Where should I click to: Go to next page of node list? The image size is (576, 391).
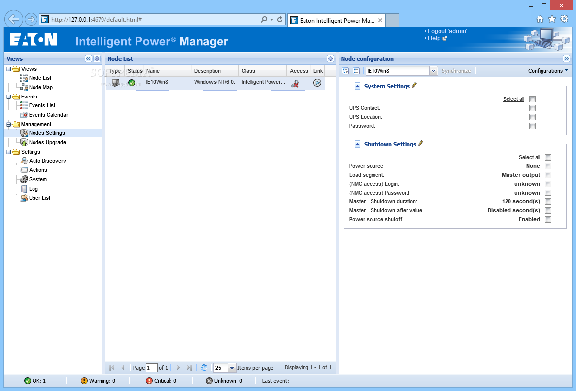coord(178,367)
